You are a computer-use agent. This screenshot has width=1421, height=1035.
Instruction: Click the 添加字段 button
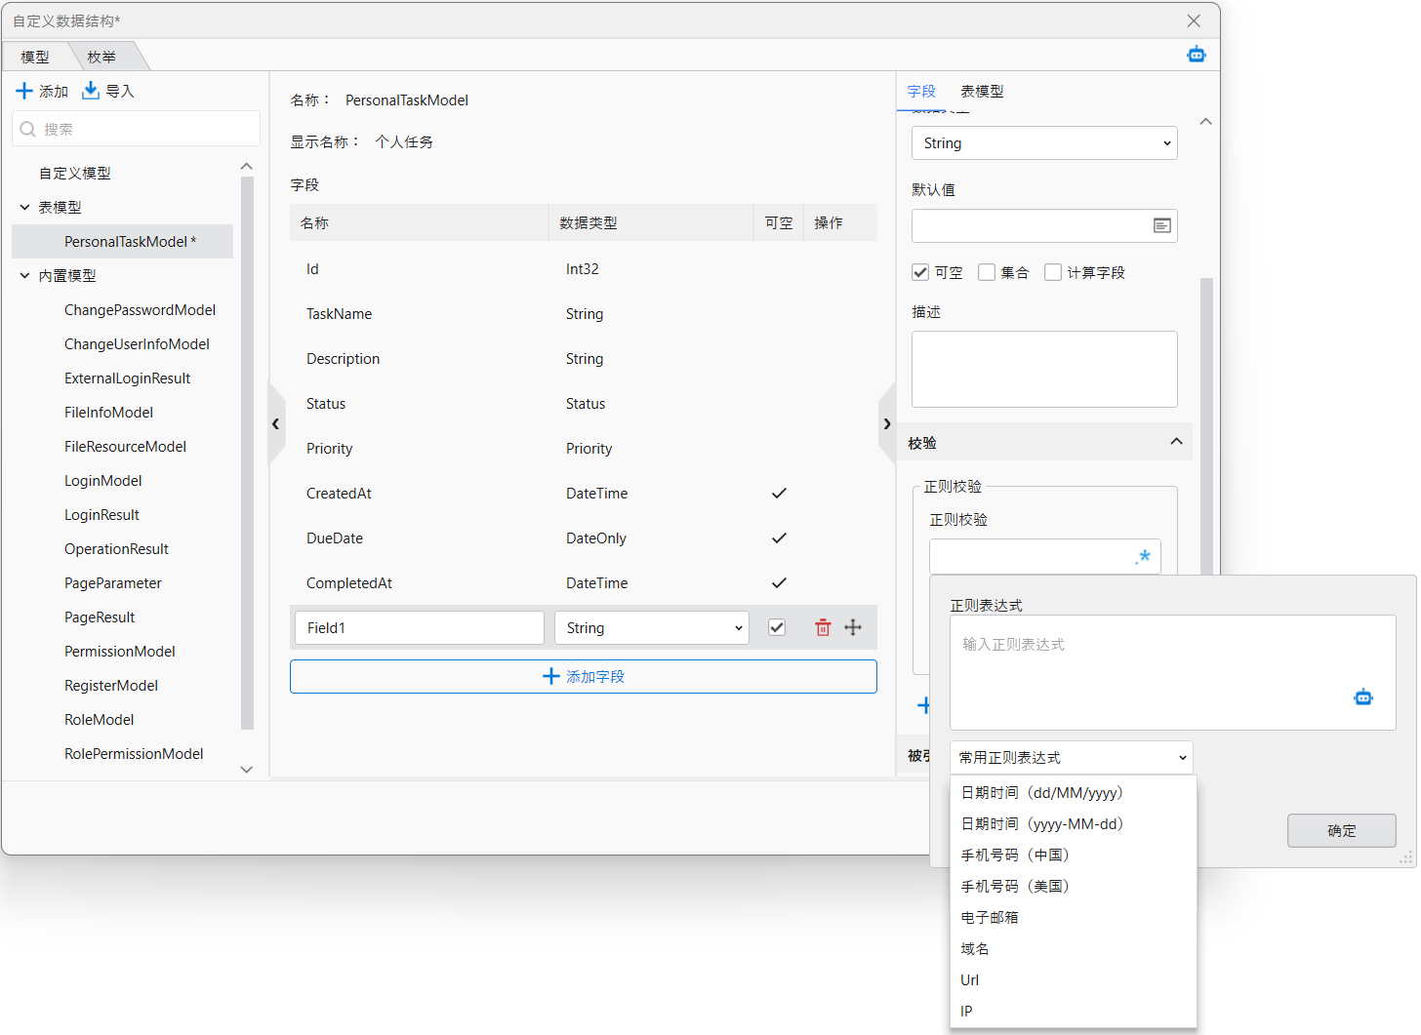[x=583, y=676]
